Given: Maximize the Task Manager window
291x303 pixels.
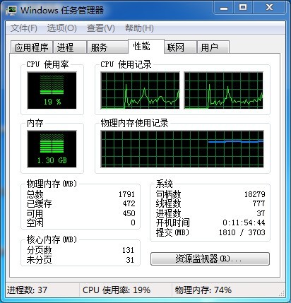Looking at the screenshot, I should point(243,8).
